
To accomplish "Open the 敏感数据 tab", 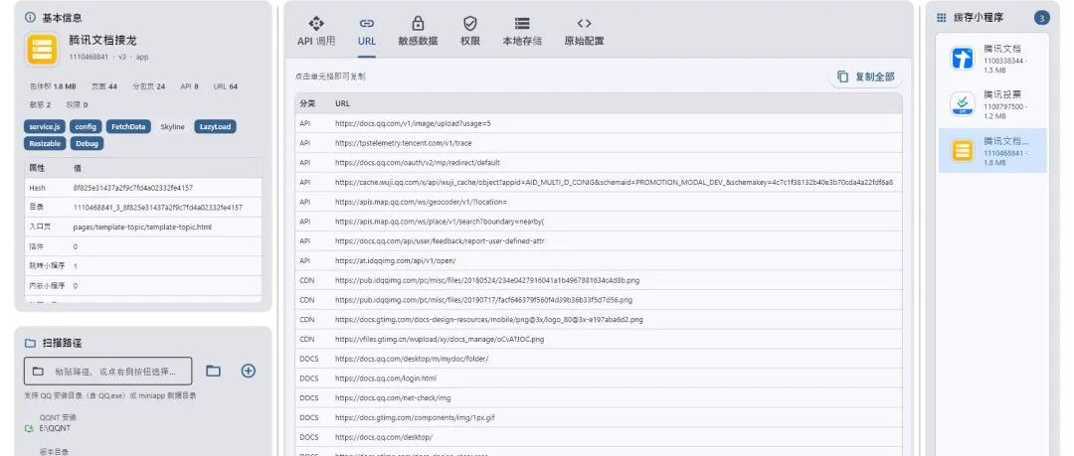I will click(x=418, y=32).
